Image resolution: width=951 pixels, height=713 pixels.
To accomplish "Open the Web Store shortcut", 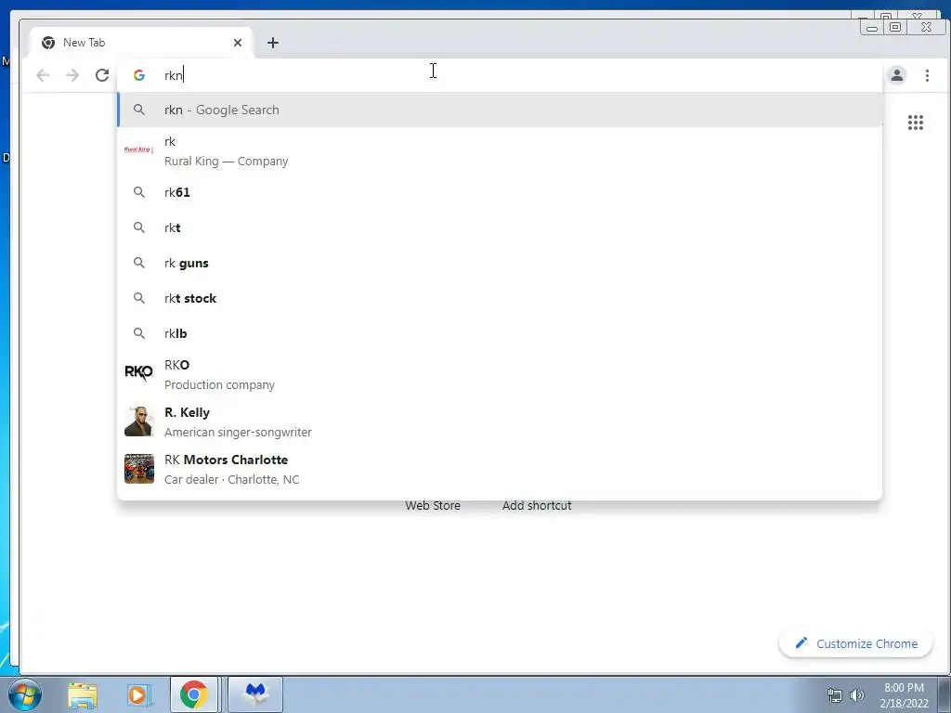I will [x=433, y=506].
